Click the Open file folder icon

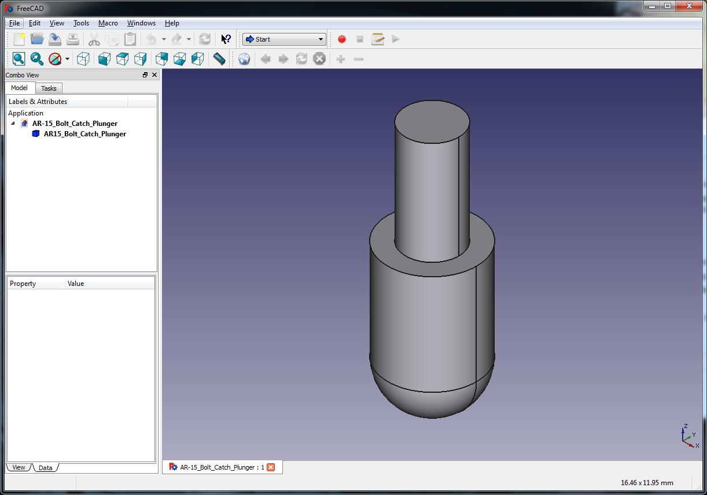(x=37, y=39)
